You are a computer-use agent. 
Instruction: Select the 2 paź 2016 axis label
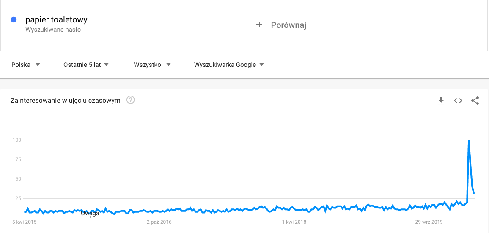click(x=159, y=222)
